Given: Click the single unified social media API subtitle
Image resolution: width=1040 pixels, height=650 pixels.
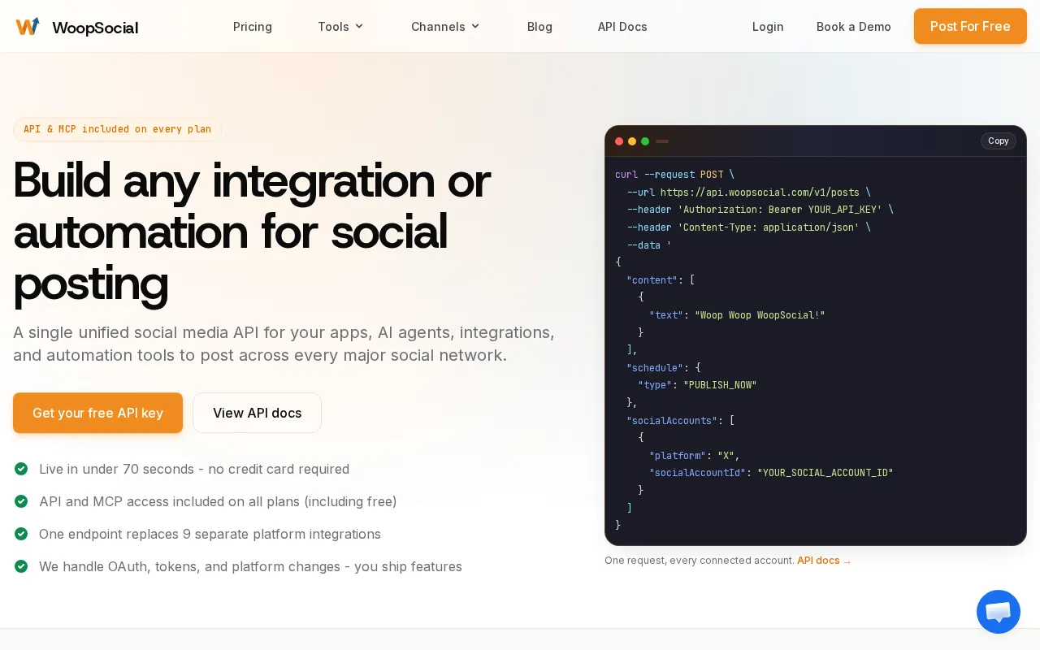Looking at the screenshot, I should (284, 344).
